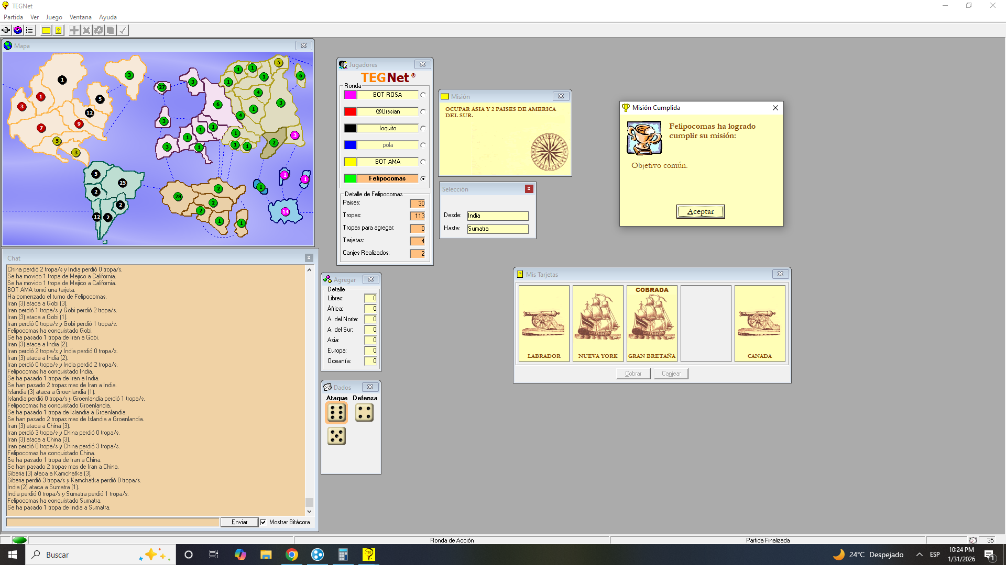This screenshot has width=1006, height=565.
Task: Click the plus add troops toolbar icon
Action: 74,30
